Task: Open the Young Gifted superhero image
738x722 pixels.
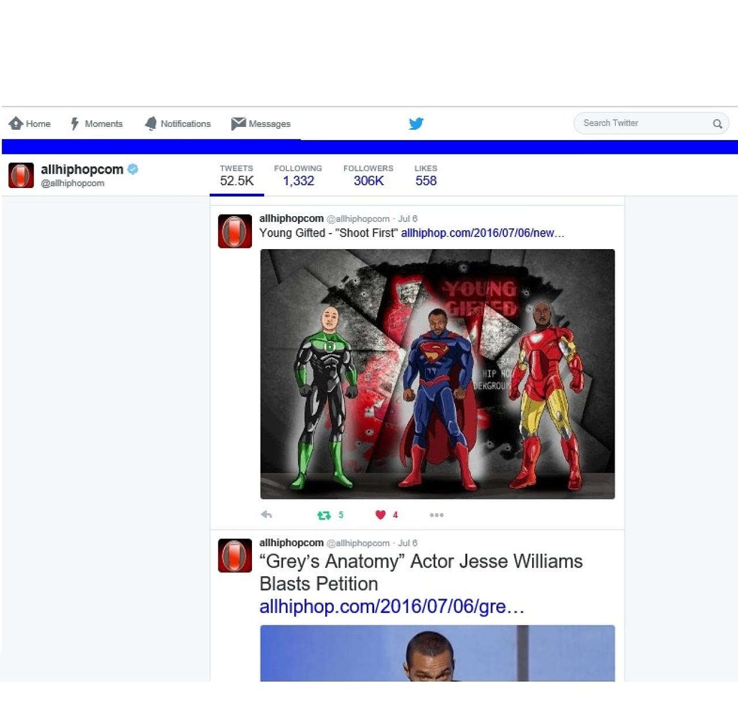Action: [x=437, y=374]
